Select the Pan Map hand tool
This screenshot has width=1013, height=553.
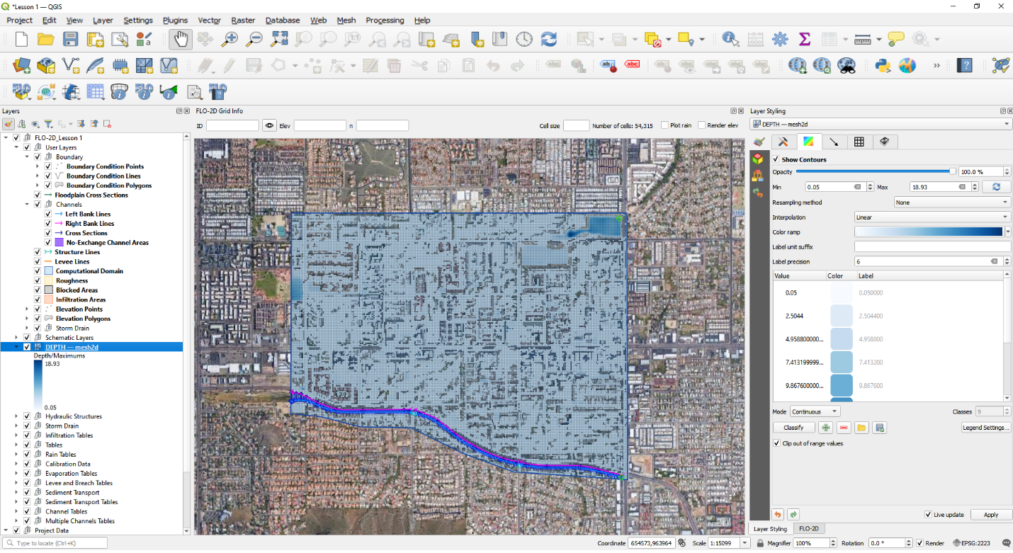click(x=180, y=39)
